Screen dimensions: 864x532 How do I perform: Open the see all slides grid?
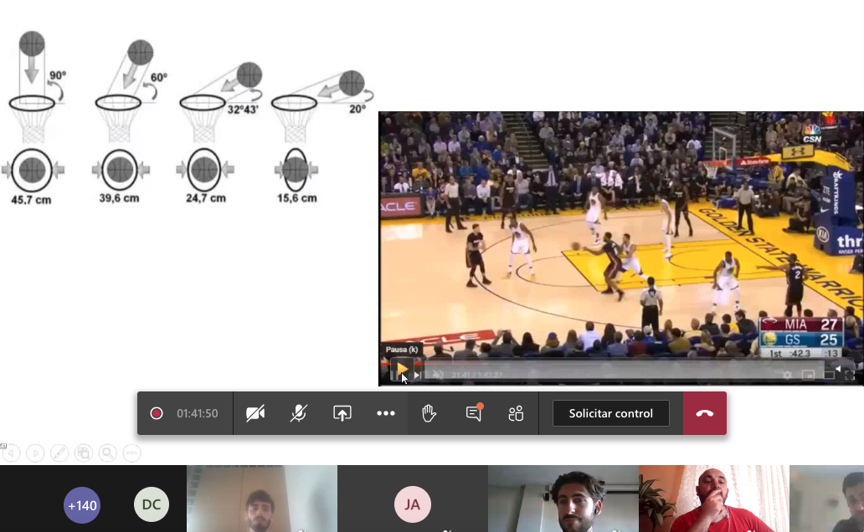coord(84,453)
